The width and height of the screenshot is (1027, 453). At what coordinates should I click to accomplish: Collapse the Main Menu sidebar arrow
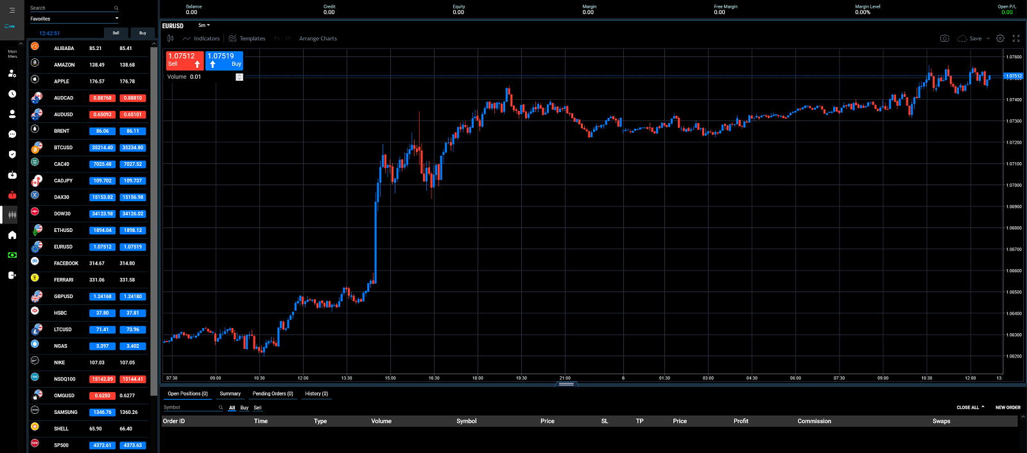pyautogui.click(x=21, y=44)
